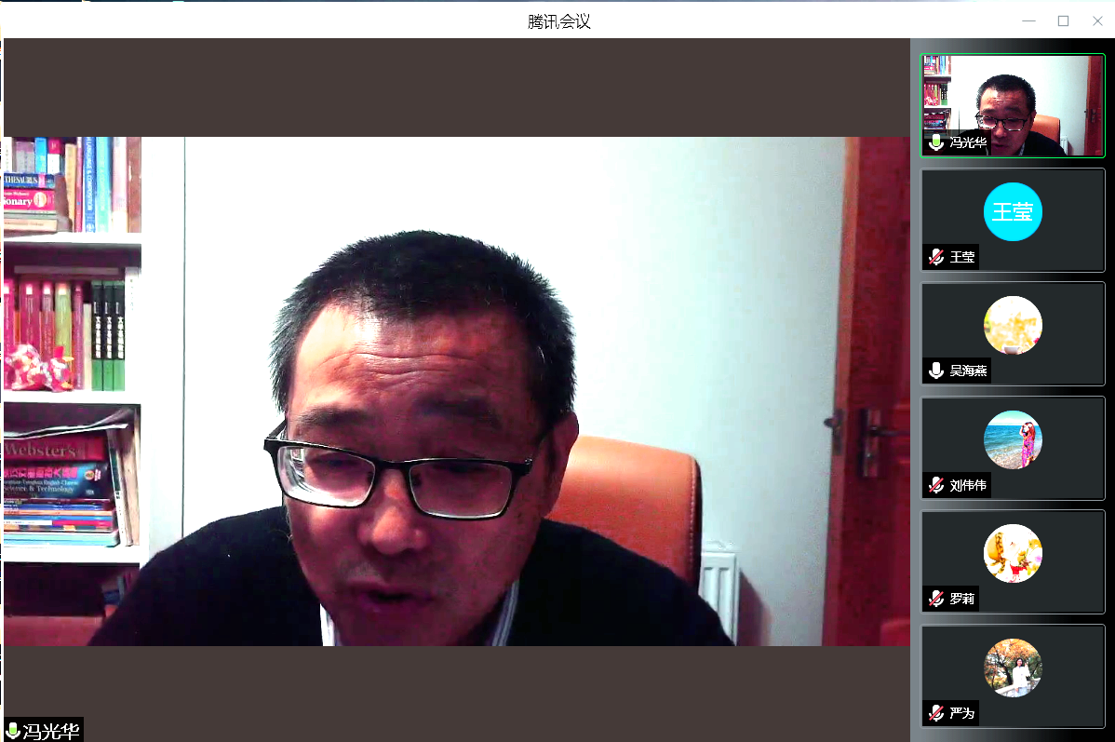Click the muted mic icon beside 严为
The width and height of the screenshot is (1115, 742).
coord(936,713)
